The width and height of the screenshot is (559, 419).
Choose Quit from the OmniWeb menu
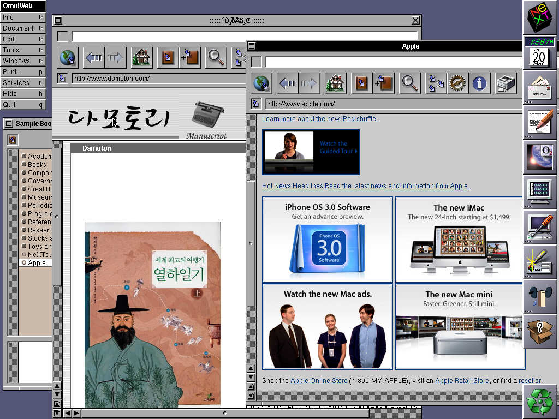23,105
